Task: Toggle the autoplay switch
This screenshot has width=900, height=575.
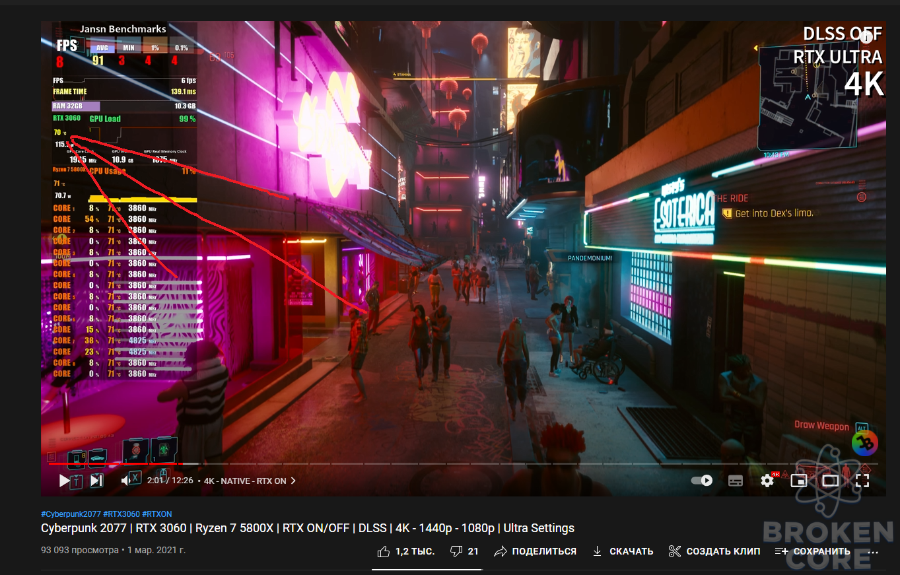Action: coord(701,481)
